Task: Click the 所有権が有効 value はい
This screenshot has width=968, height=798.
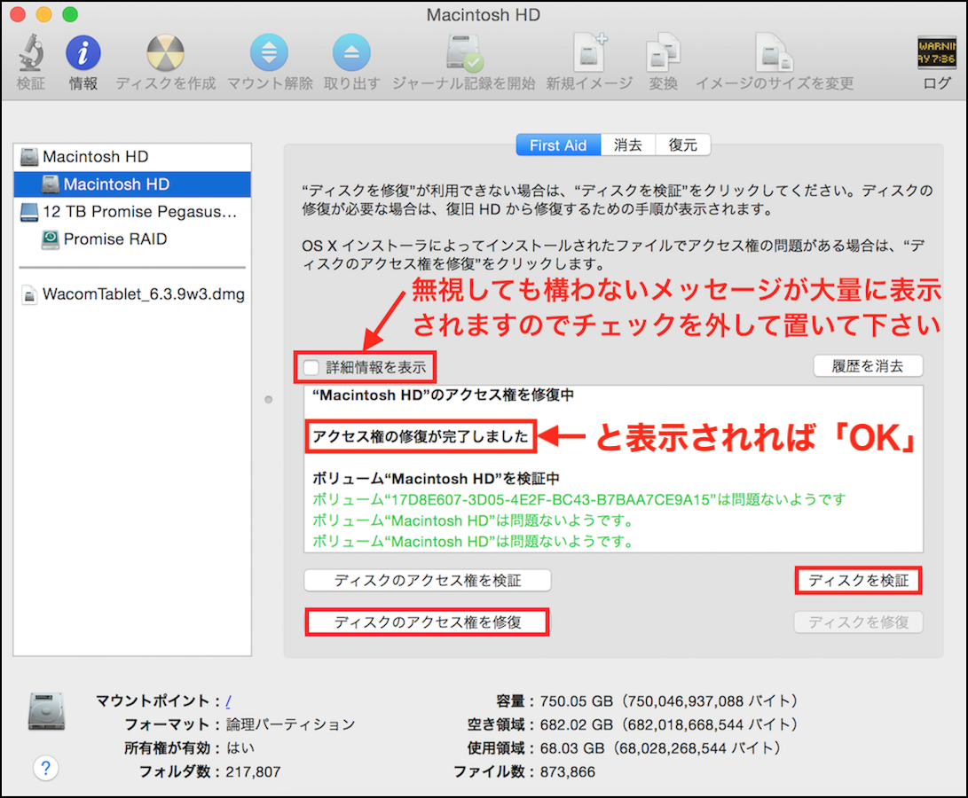Action: pos(240,748)
